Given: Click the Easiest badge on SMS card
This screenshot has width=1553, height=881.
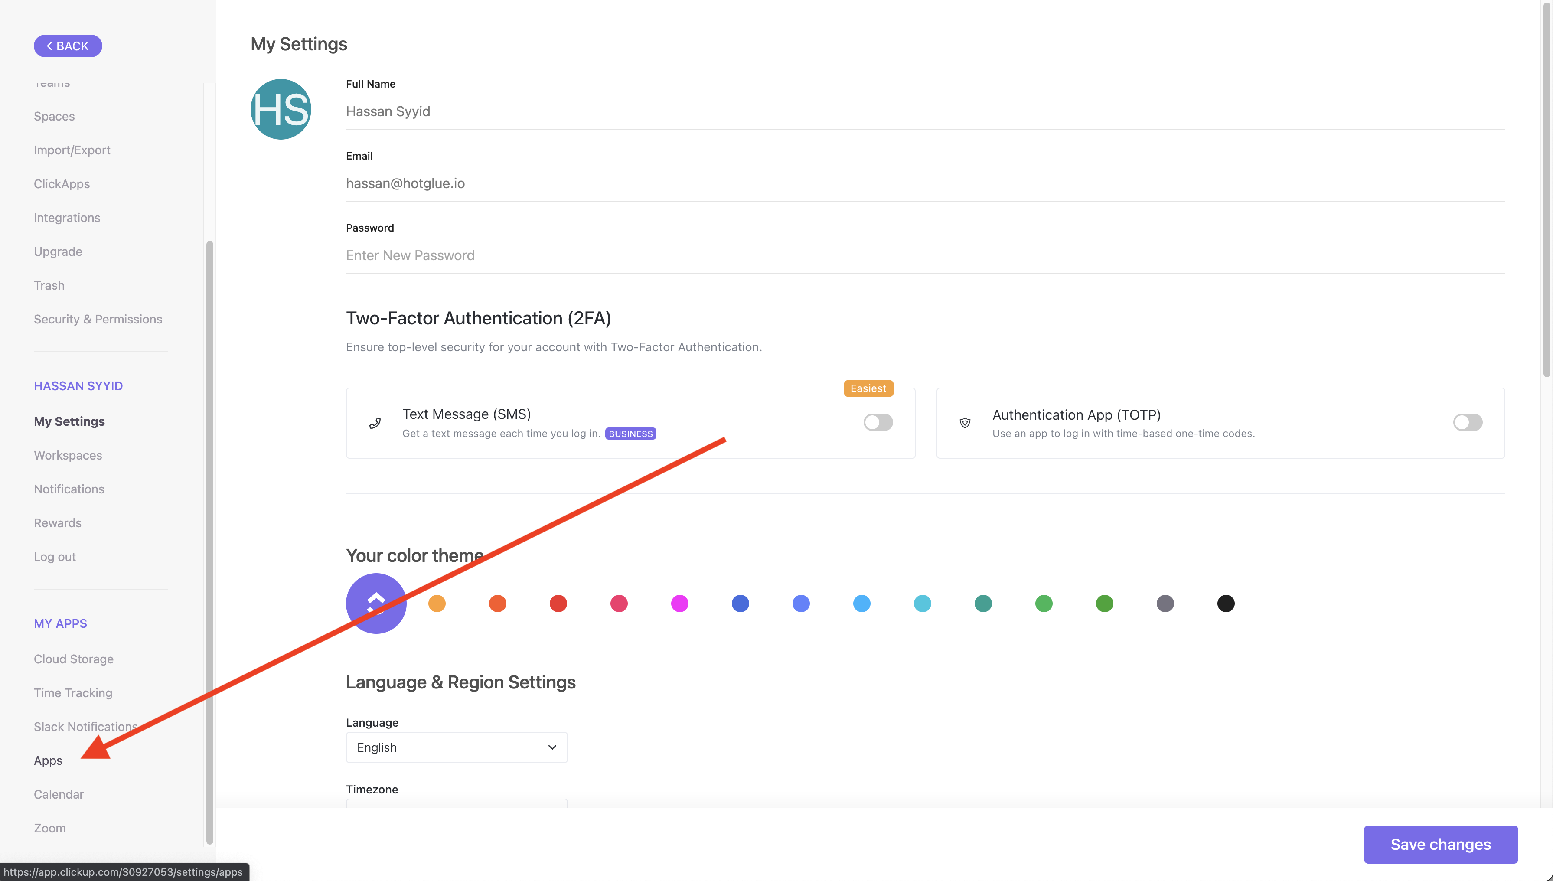Looking at the screenshot, I should tap(868, 388).
